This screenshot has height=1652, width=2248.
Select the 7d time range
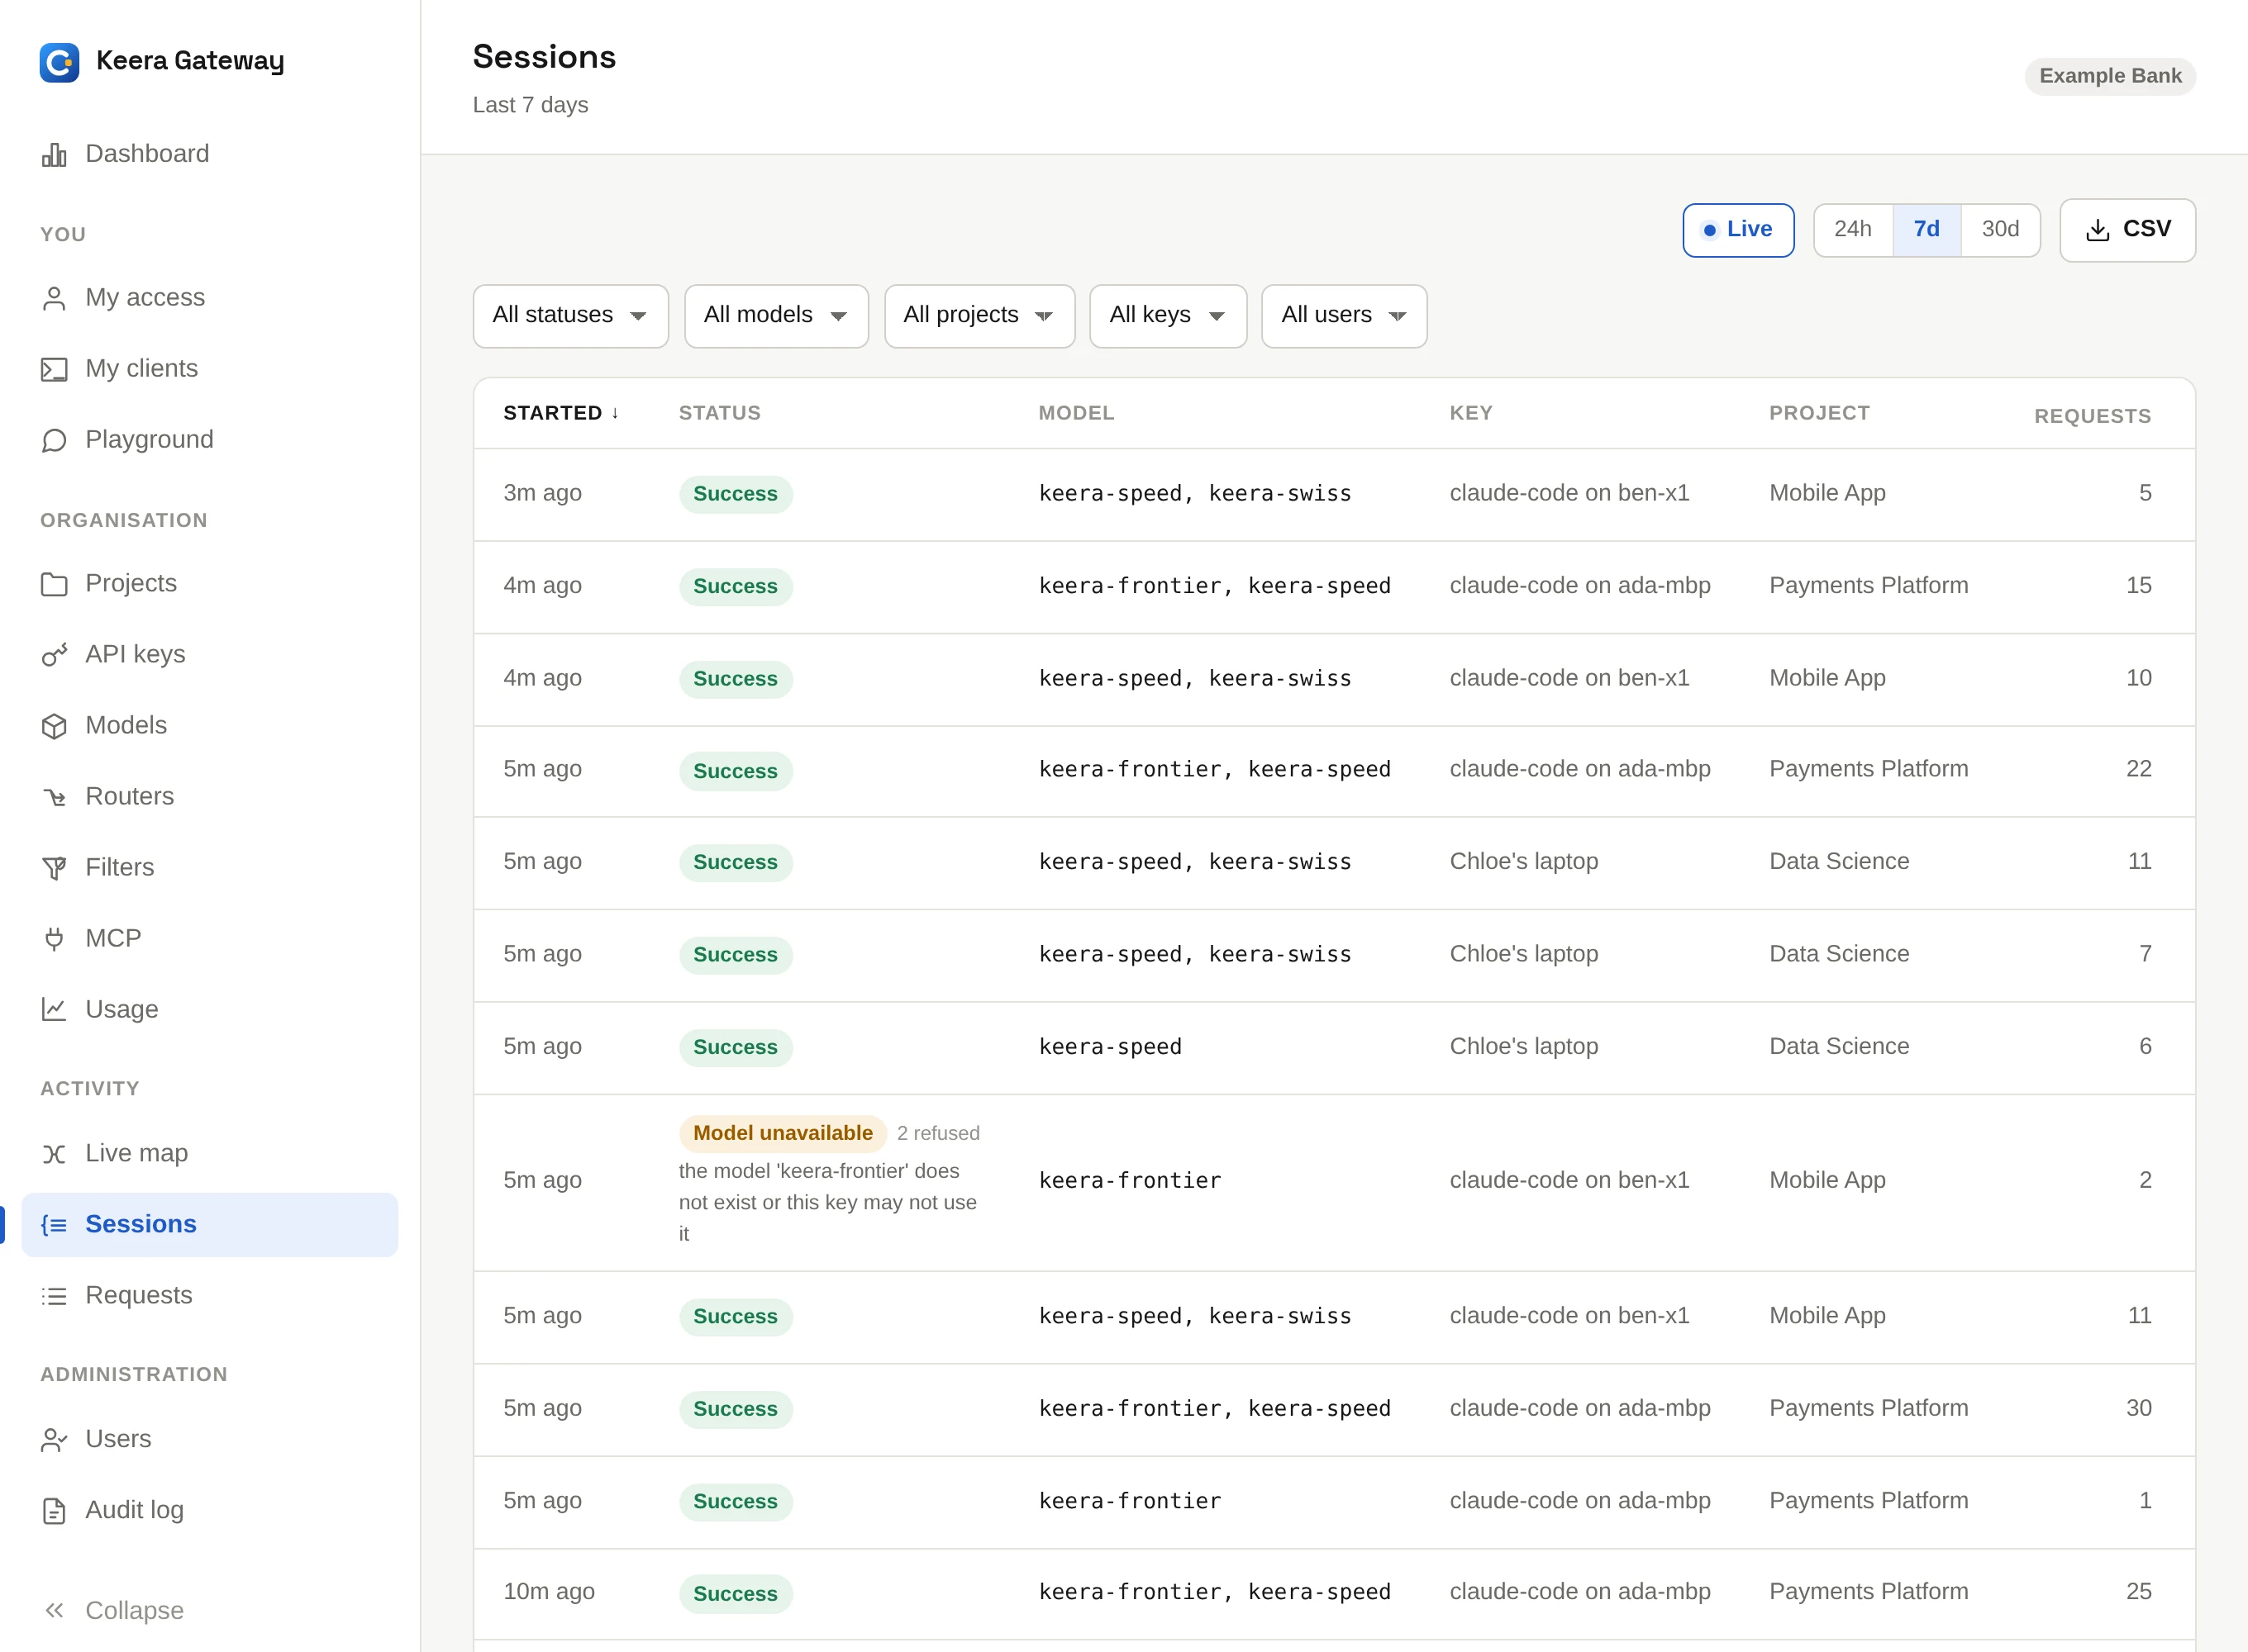click(x=1926, y=230)
